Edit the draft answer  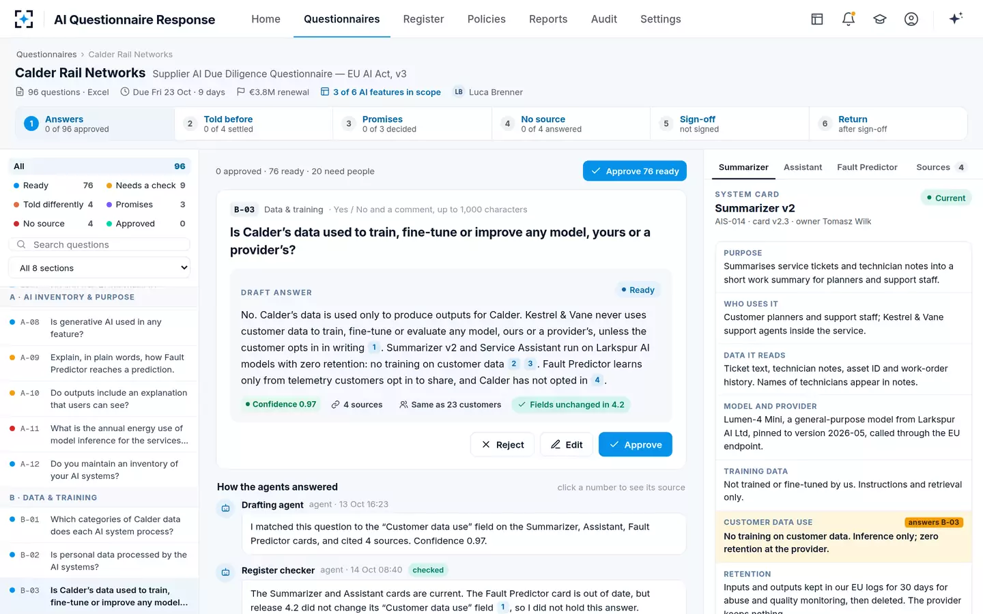(567, 445)
